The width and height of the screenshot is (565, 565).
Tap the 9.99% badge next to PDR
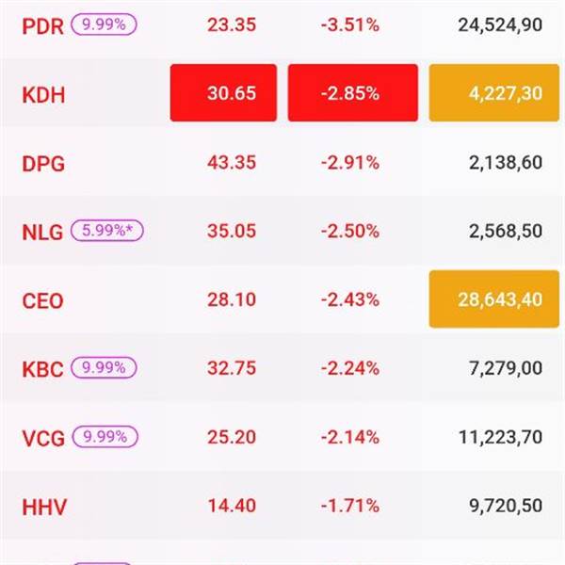pos(104,25)
